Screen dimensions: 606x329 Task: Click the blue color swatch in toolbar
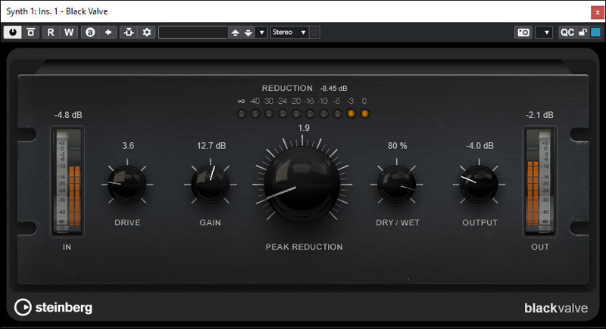[x=595, y=33]
